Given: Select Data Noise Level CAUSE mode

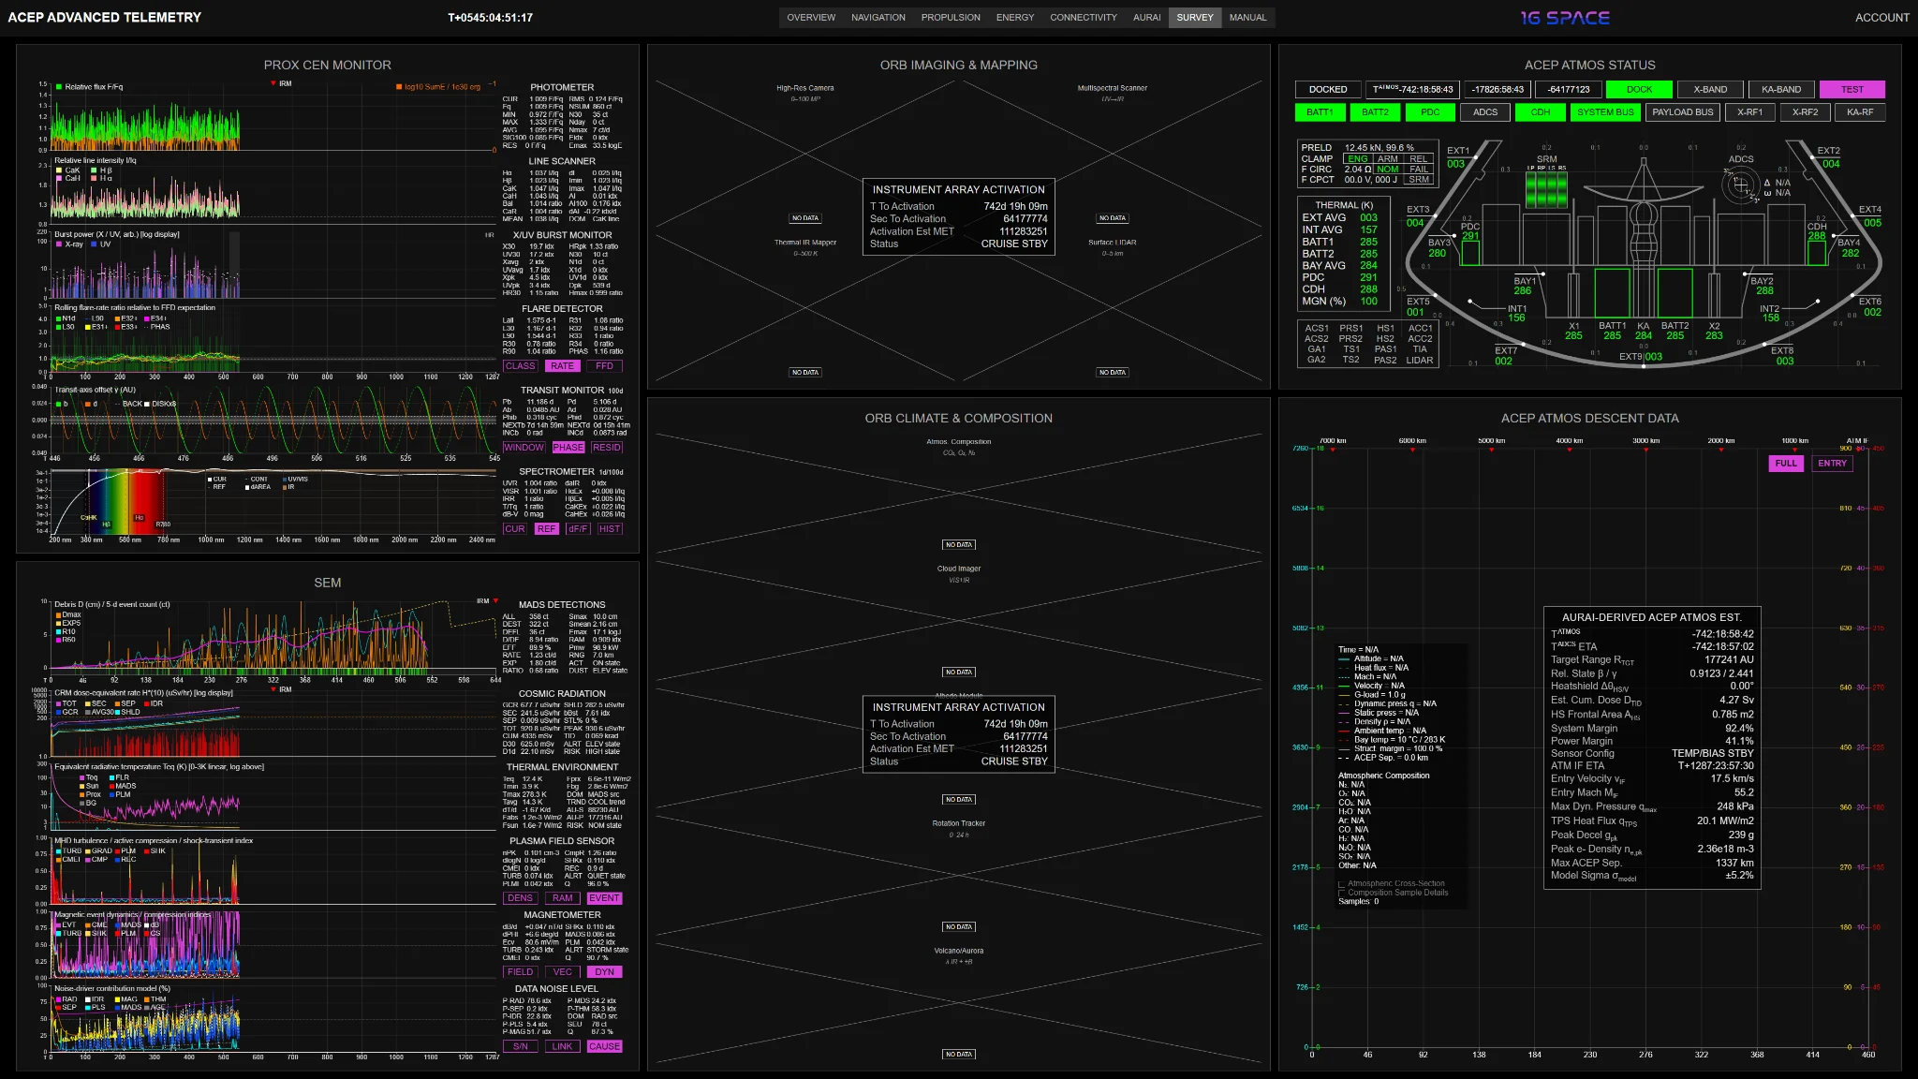Looking at the screenshot, I should 604,1047.
